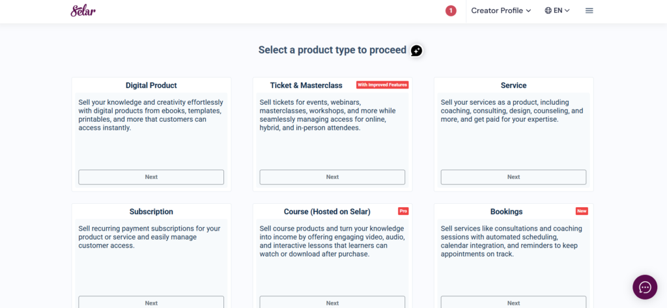The height and width of the screenshot is (308, 667).
Task: Click the Selar logo
Action: click(x=83, y=10)
